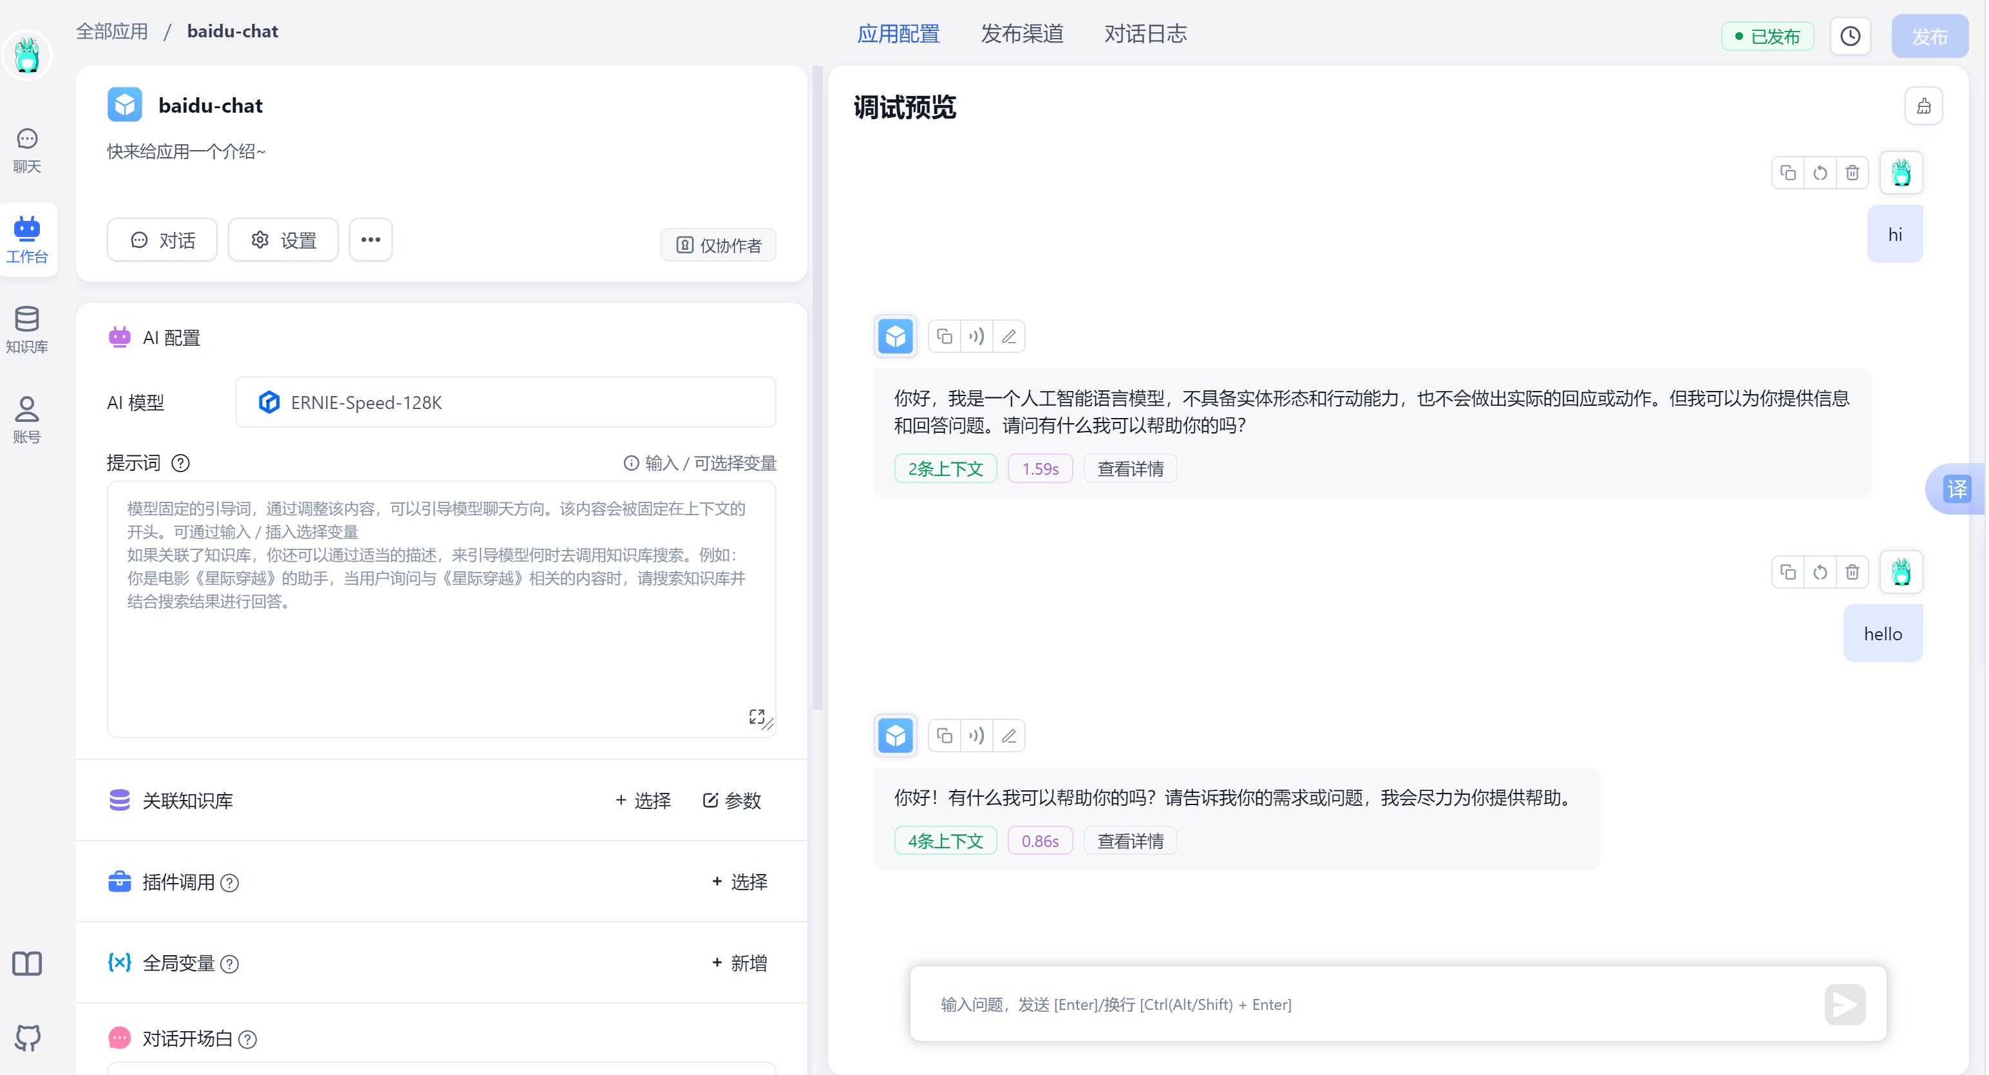Click the 0.86s response time tag
This screenshot has width=1989, height=1075.
click(x=1040, y=841)
